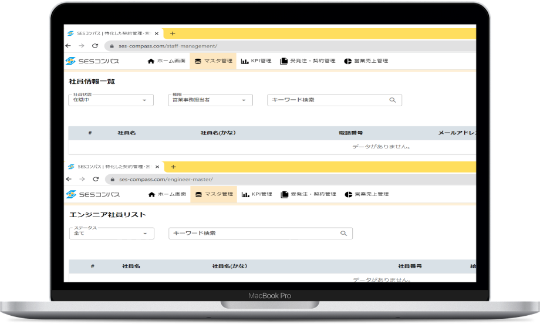Screen dimensions: 540x324
Task: Click 電話番号 column header
Action: (350, 133)
